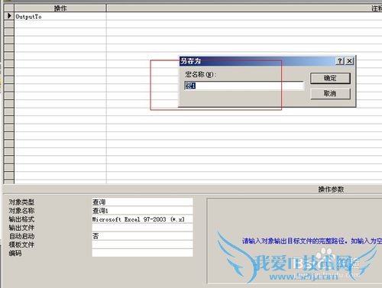Select the OutputTo action cell
Screen dimensions: 382x288
point(60,17)
